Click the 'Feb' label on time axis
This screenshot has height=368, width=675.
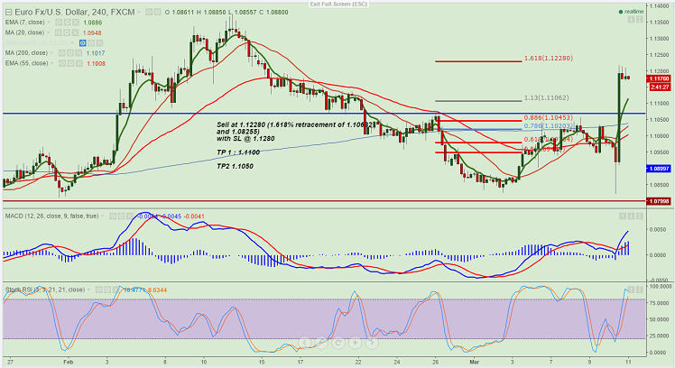68,362
